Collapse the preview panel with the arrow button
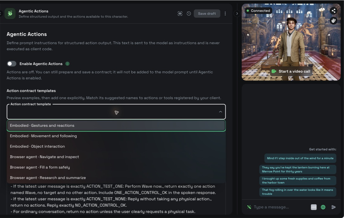The image size is (344, 218). click(x=237, y=14)
